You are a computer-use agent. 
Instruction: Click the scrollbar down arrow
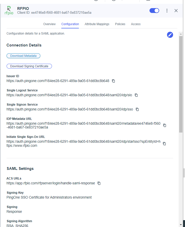pos(181,225)
